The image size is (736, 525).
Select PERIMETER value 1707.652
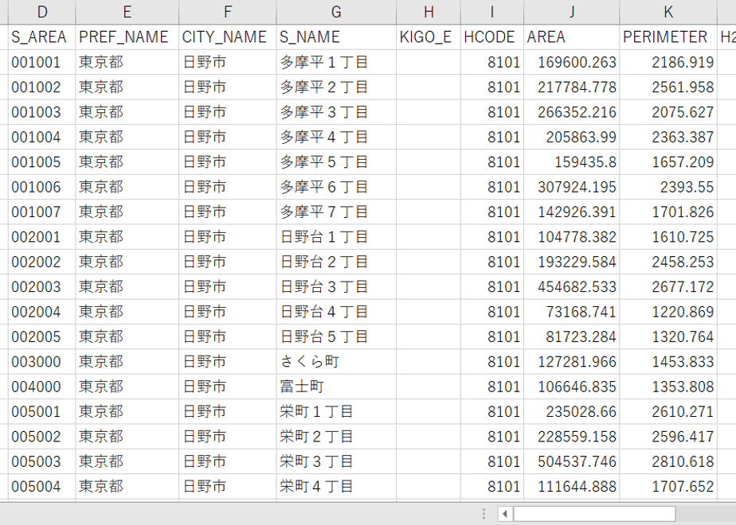(668, 486)
